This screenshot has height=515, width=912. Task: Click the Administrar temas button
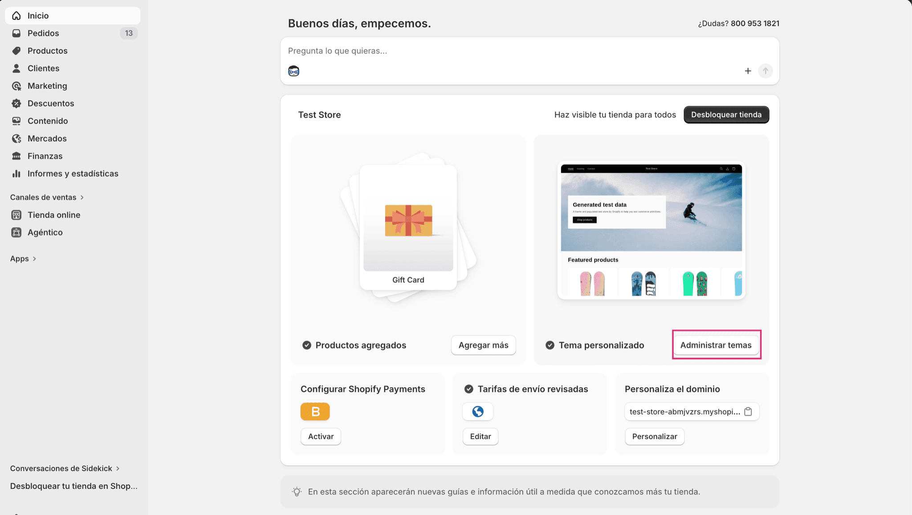coord(716,345)
